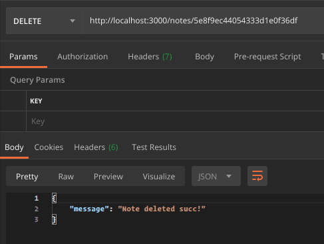Select the response Body tab
The width and height of the screenshot is (324, 244).
(x=14, y=147)
